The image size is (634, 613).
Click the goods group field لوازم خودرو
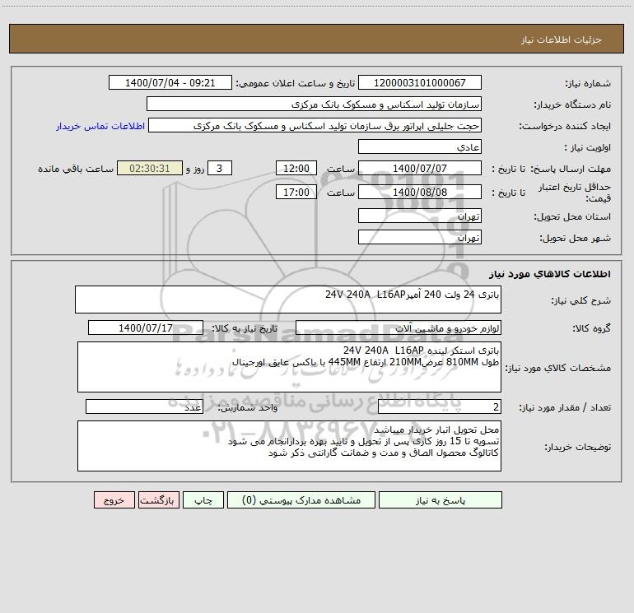pyautogui.click(x=399, y=327)
